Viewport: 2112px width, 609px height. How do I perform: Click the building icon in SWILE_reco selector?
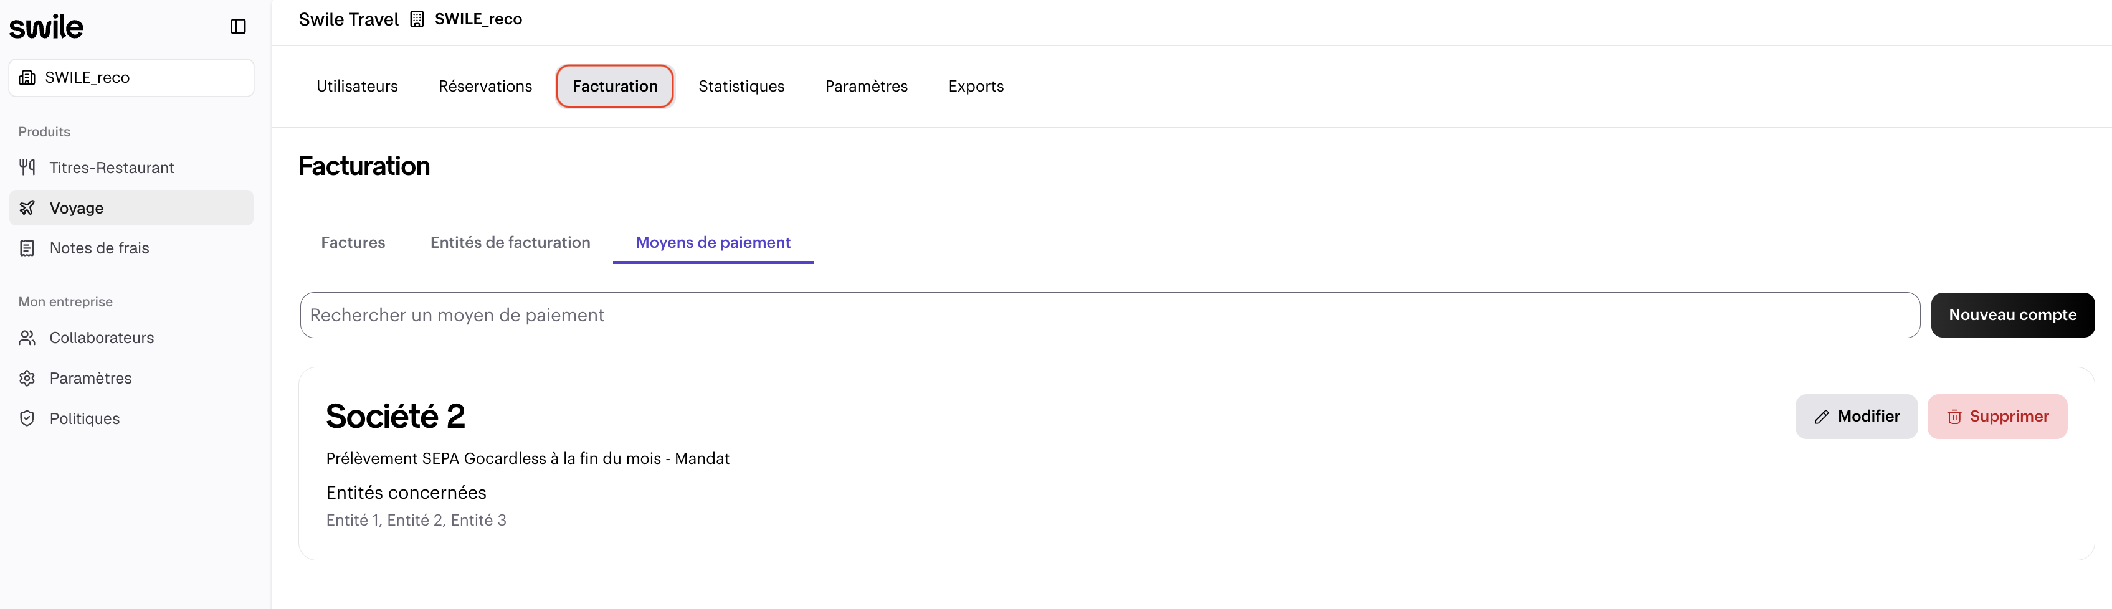27,78
